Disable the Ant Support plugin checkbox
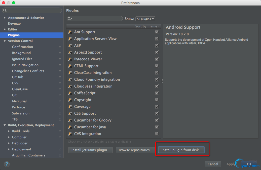 pyautogui.click(x=157, y=32)
